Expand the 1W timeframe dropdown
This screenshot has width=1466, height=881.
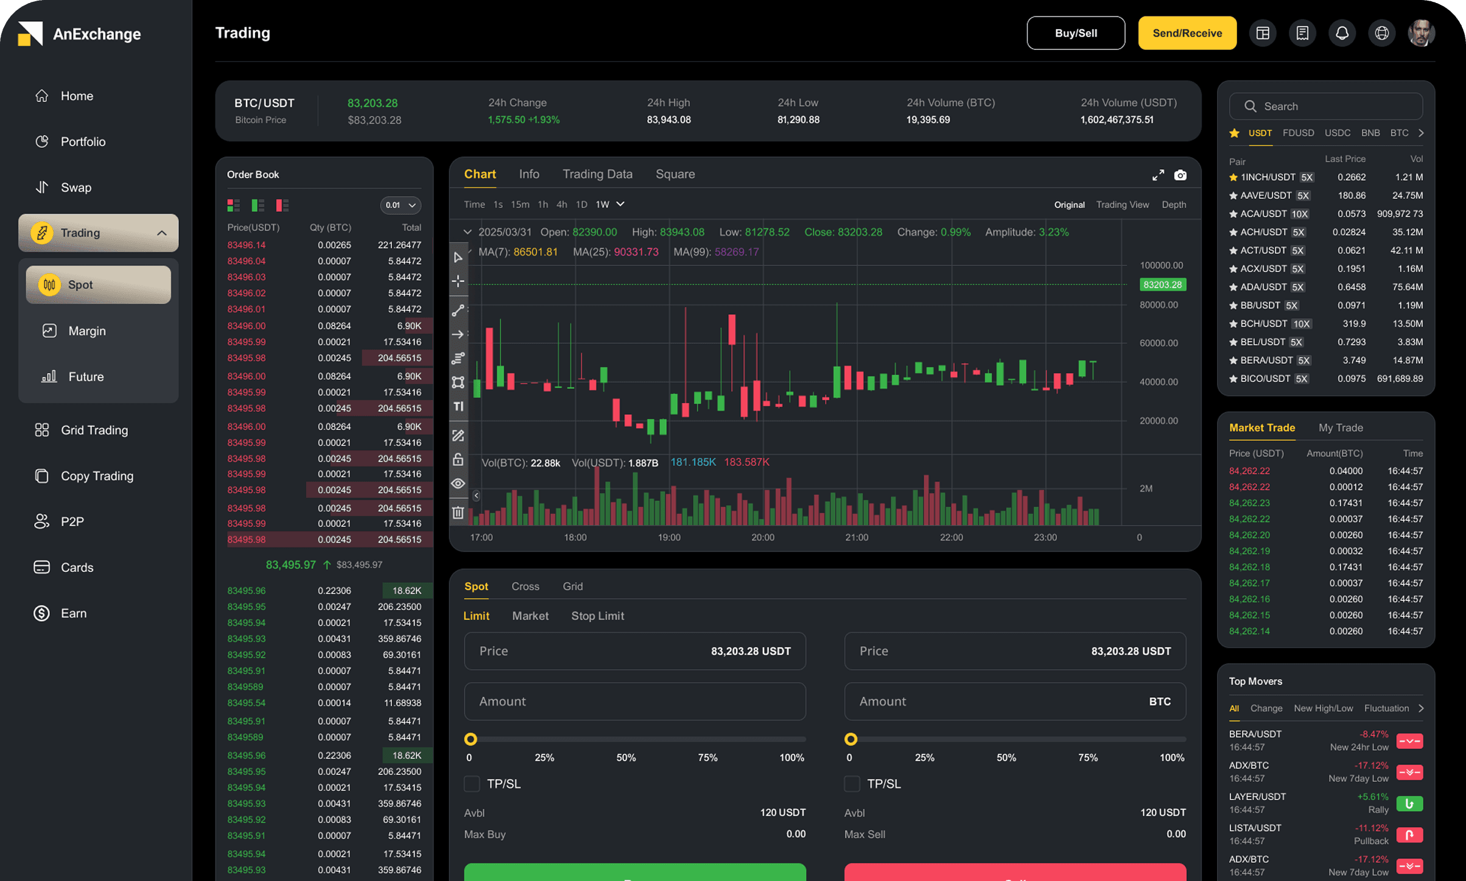pos(620,204)
